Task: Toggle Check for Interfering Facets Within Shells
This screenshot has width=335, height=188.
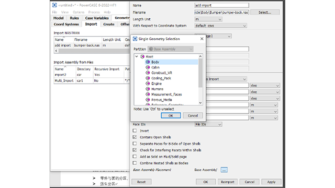Action: click(x=135, y=150)
